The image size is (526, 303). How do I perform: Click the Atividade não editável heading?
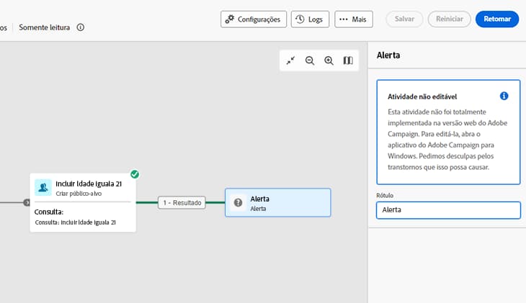422,96
